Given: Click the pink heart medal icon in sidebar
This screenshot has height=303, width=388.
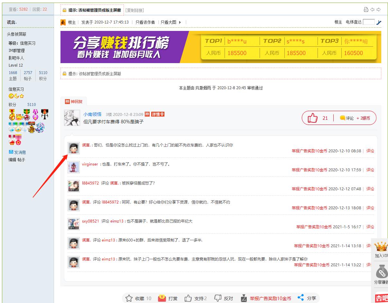Looking at the screenshot, I should 35,115.
